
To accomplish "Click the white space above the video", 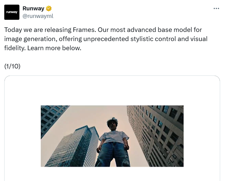I will click(x=112, y=91).
